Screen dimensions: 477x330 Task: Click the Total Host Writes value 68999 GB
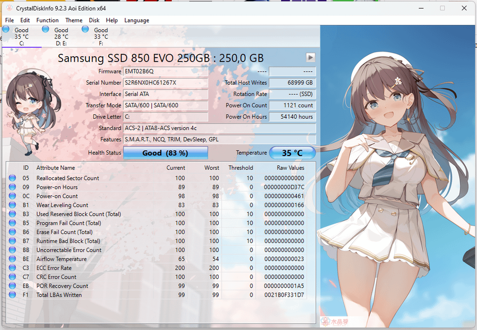coord(292,82)
